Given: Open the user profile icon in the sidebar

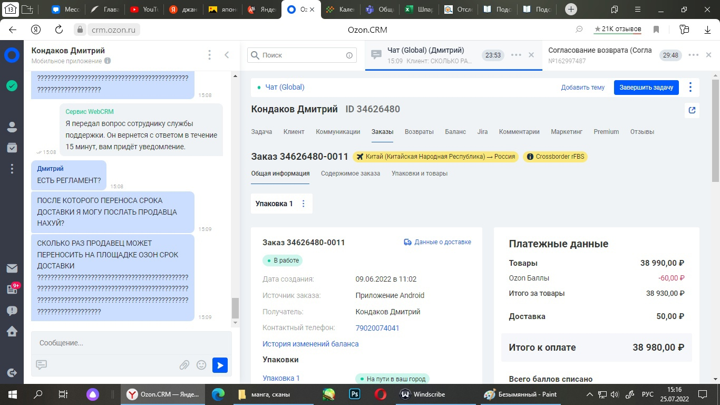Looking at the screenshot, I should 12,127.
